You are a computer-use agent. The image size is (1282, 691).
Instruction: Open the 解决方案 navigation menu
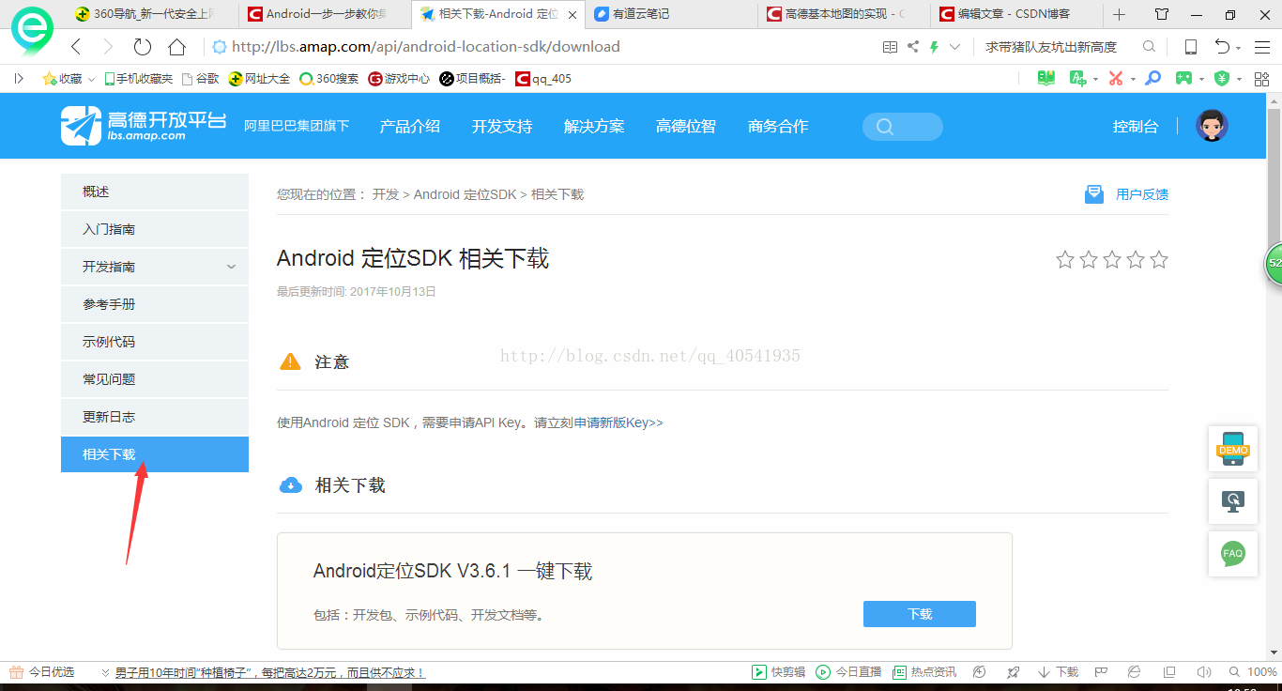coord(594,127)
